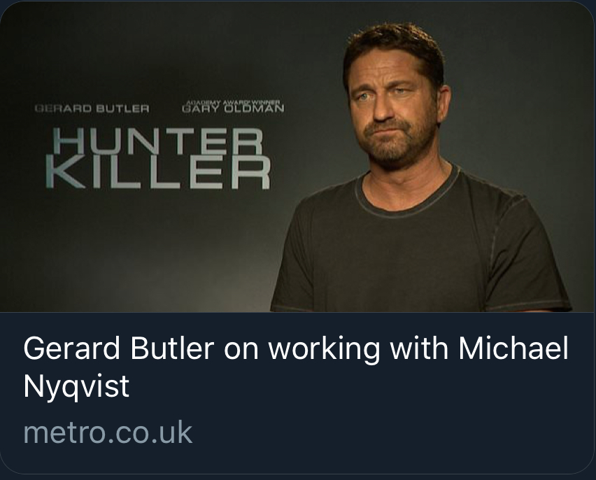
Task: Click the Academy Award Winner small text
Action: 233,101
